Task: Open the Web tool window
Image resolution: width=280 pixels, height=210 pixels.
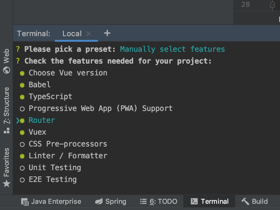Action: pyautogui.click(x=7, y=61)
